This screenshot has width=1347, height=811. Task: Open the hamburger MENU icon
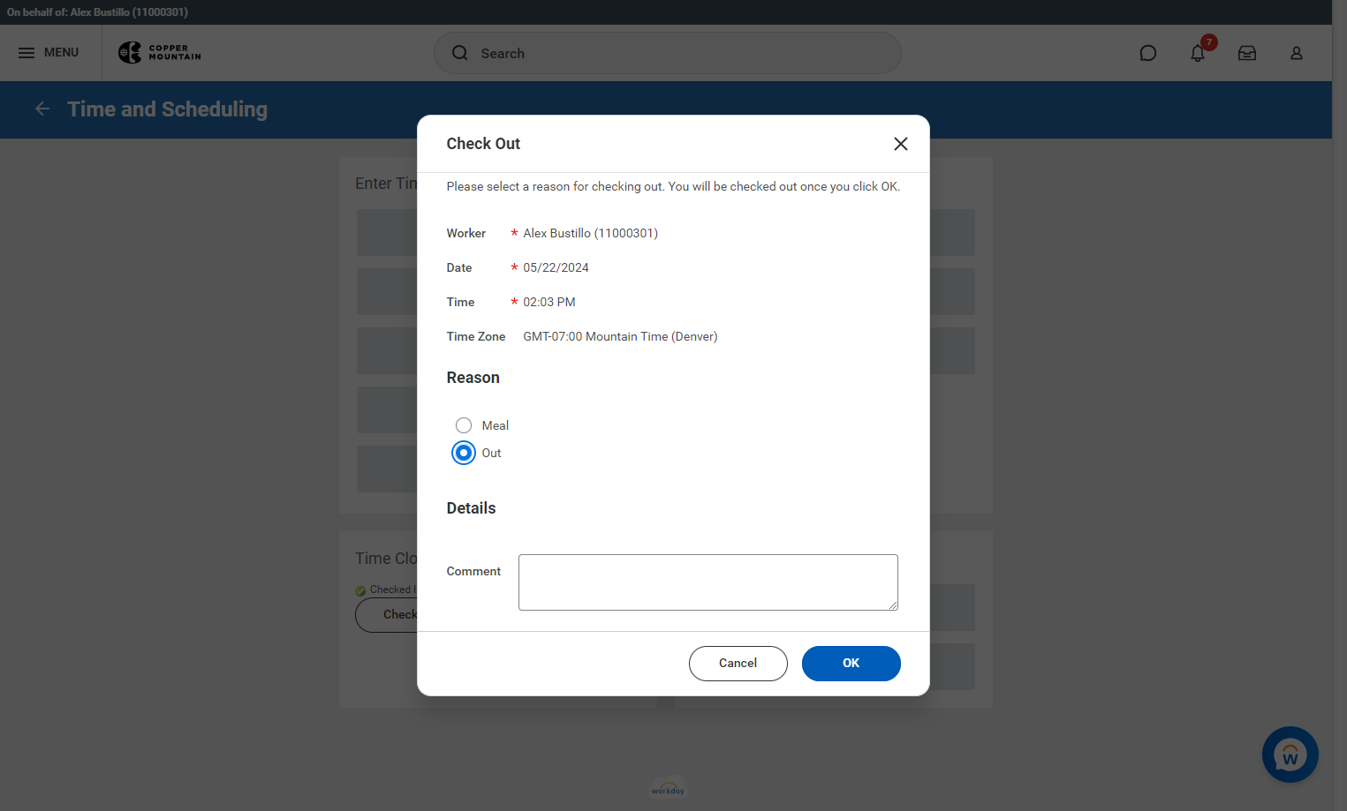(26, 53)
